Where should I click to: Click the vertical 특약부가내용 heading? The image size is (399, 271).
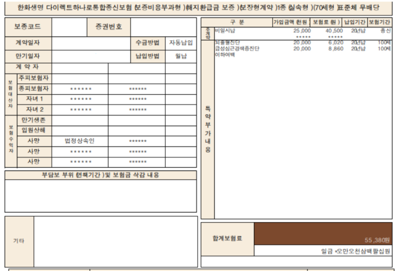pos(208,129)
